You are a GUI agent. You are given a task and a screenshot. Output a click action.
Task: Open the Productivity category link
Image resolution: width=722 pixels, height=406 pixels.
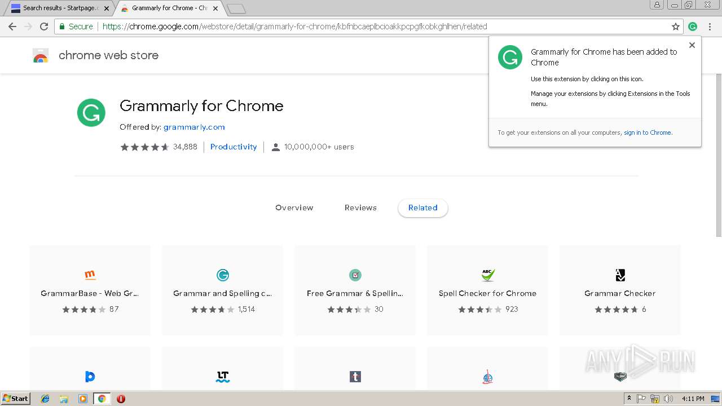pyautogui.click(x=234, y=147)
